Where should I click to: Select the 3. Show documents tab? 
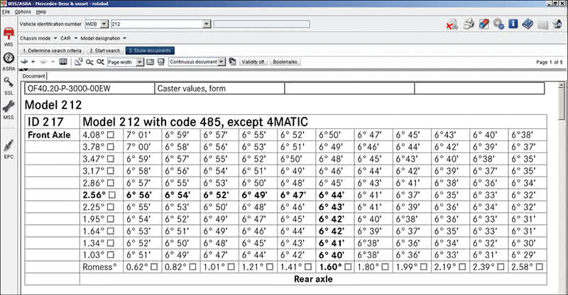click(150, 50)
